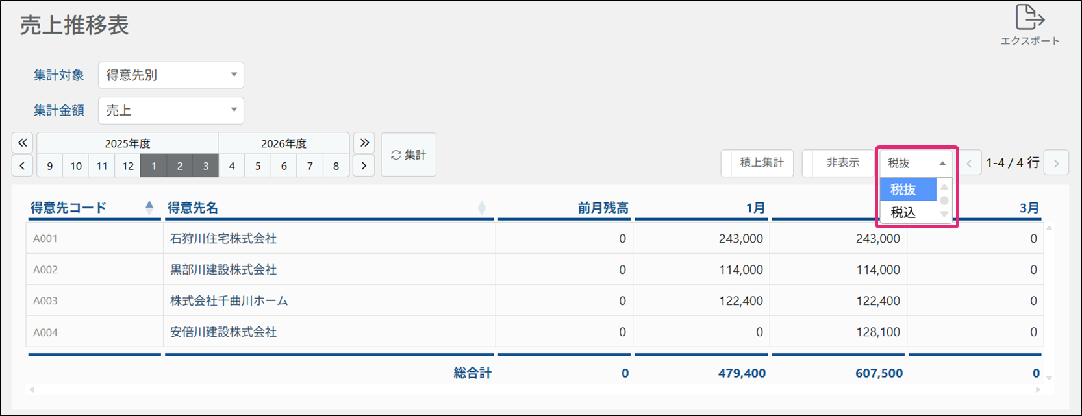The width and height of the screenshot is (1082, 416).
Task: Select month 4 in the period selector
Action: pyautogui.click(x=232, y=166)
